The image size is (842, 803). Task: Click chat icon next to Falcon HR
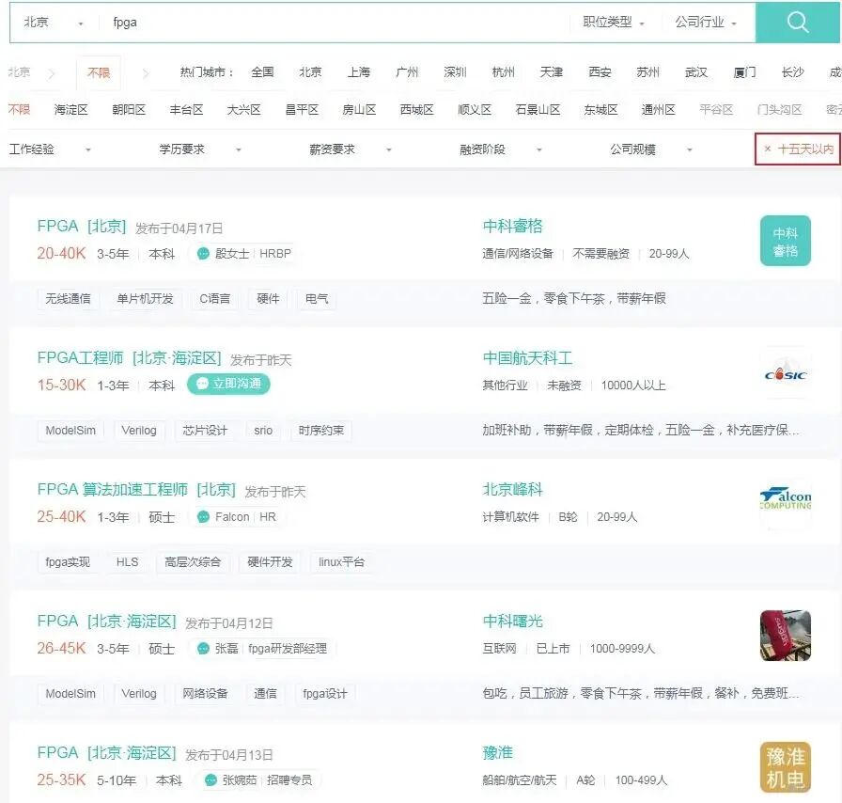pos(203,516)
